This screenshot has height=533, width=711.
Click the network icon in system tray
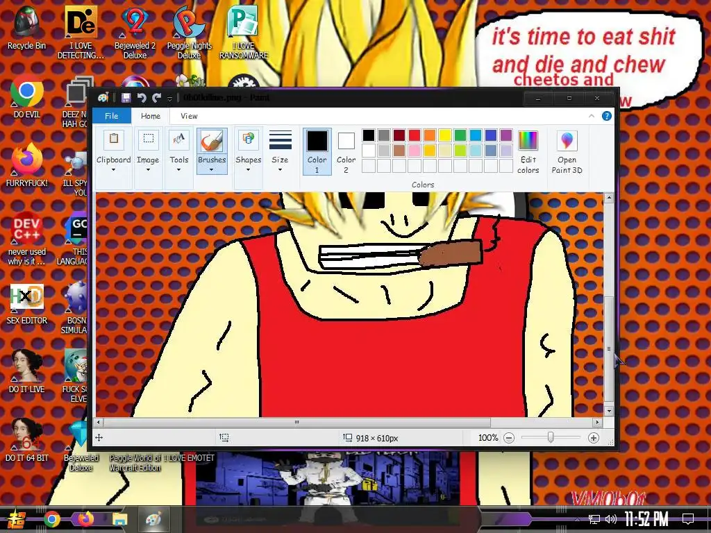click(594, 519)
